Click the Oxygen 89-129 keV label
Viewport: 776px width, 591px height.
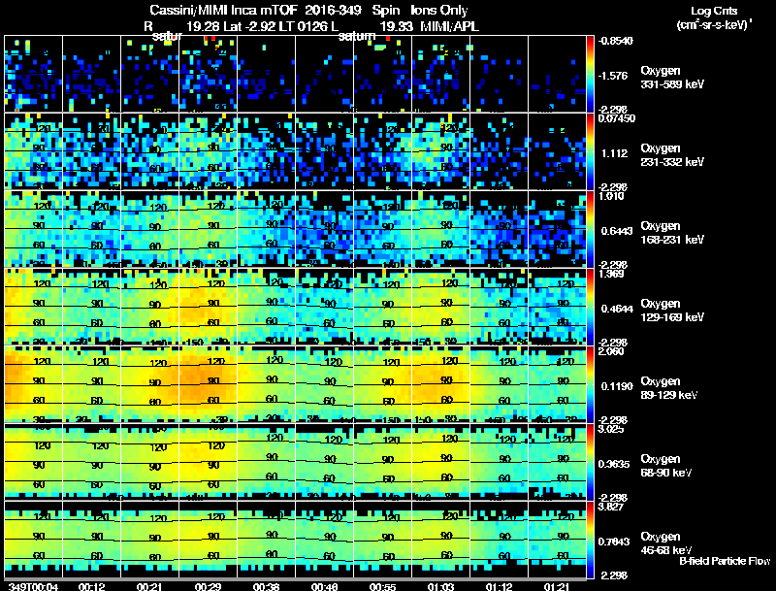click(669, 388)
